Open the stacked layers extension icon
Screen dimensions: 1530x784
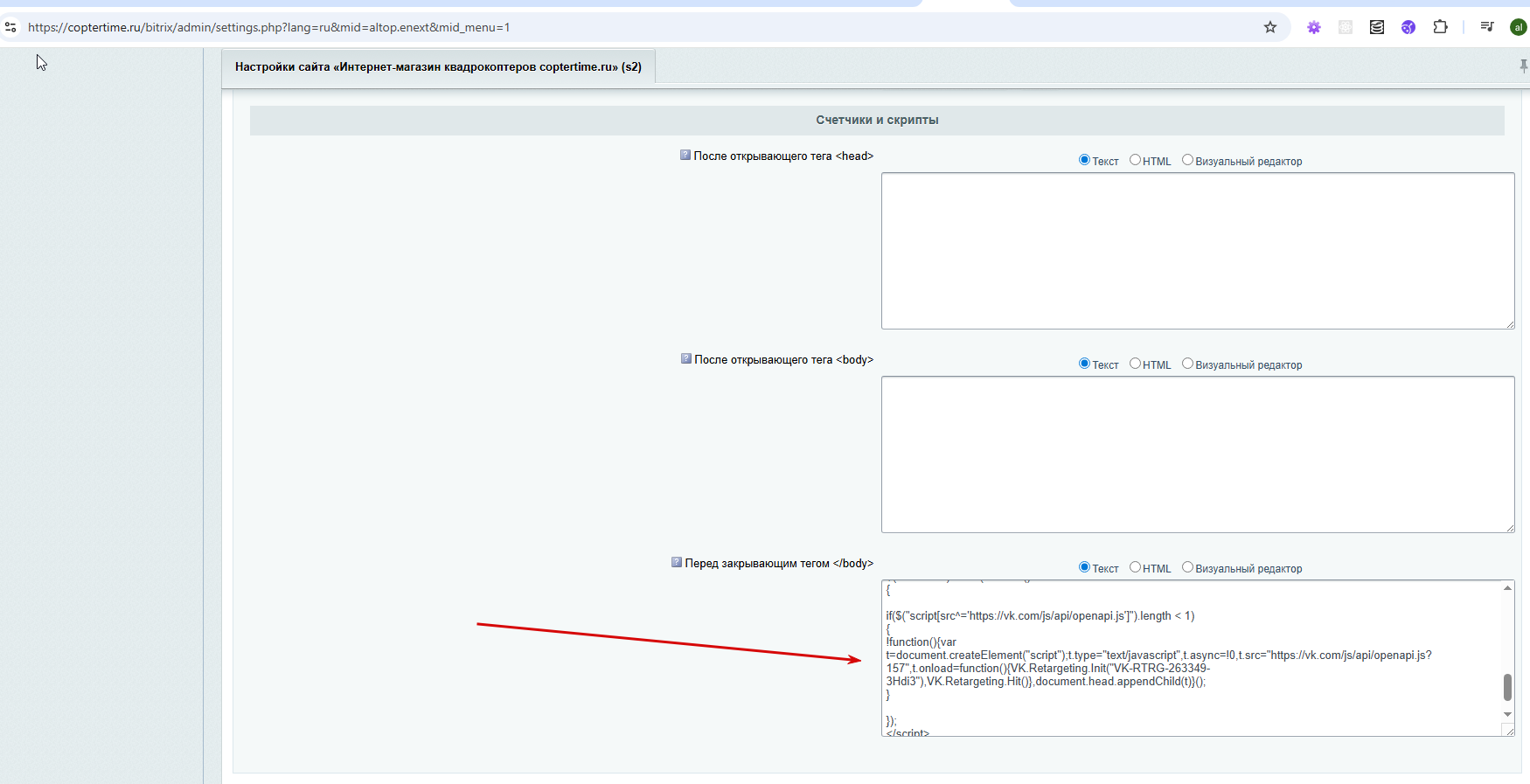[1377, 27]
